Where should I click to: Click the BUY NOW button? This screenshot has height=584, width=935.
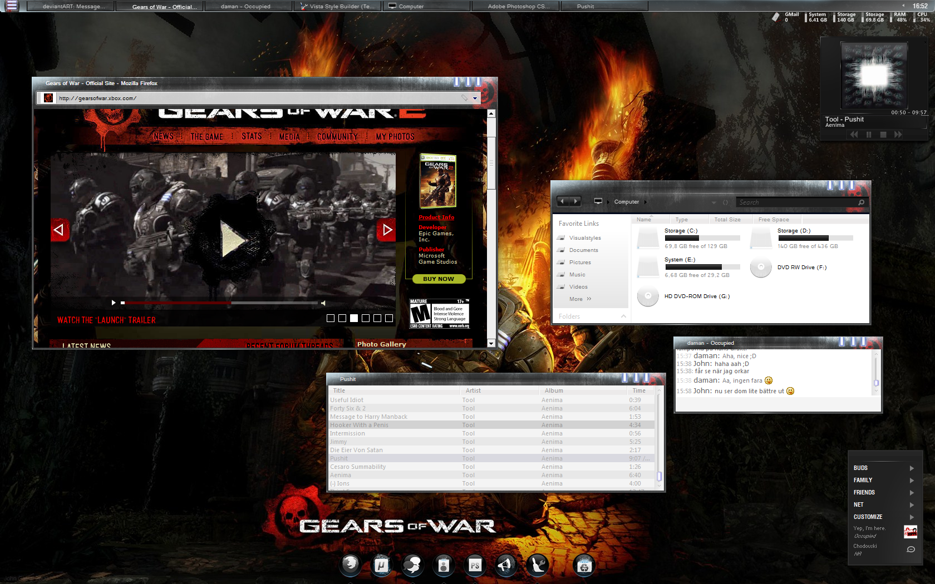(x=439, y=279)
